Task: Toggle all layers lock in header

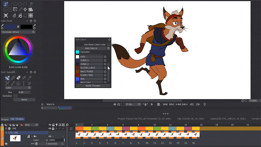Action: (x=53, y=125)
